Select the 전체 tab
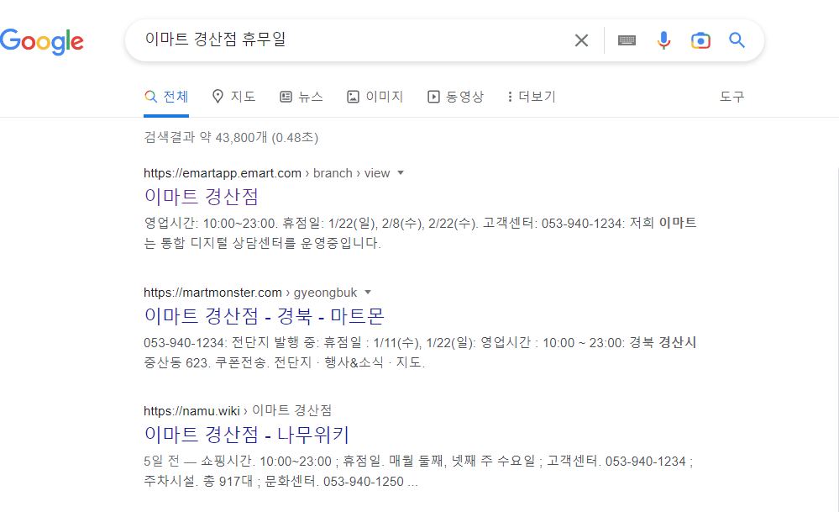Image resolution: width=839 pixels, height=512 pixels. 166,97
